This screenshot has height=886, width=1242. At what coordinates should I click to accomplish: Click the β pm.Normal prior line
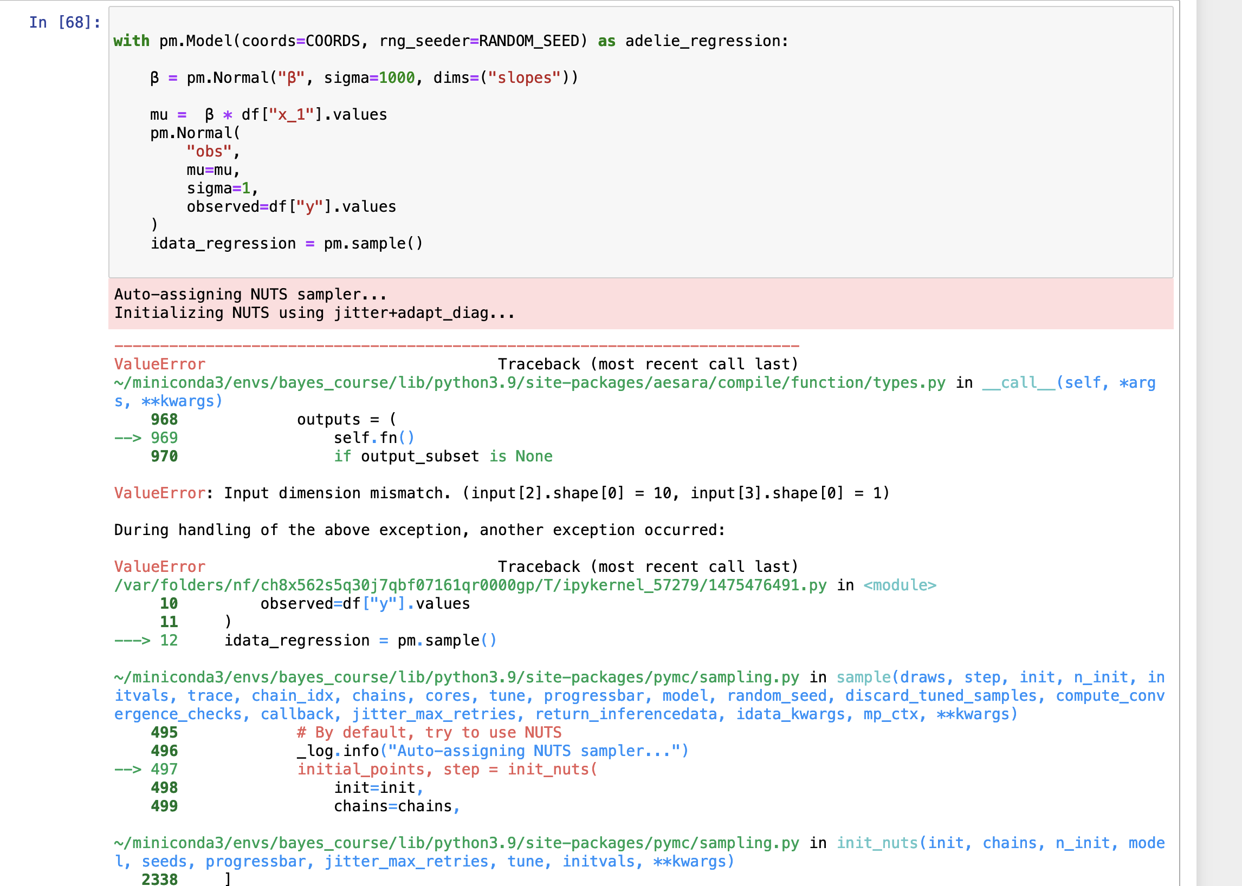(x=364, y=78)
